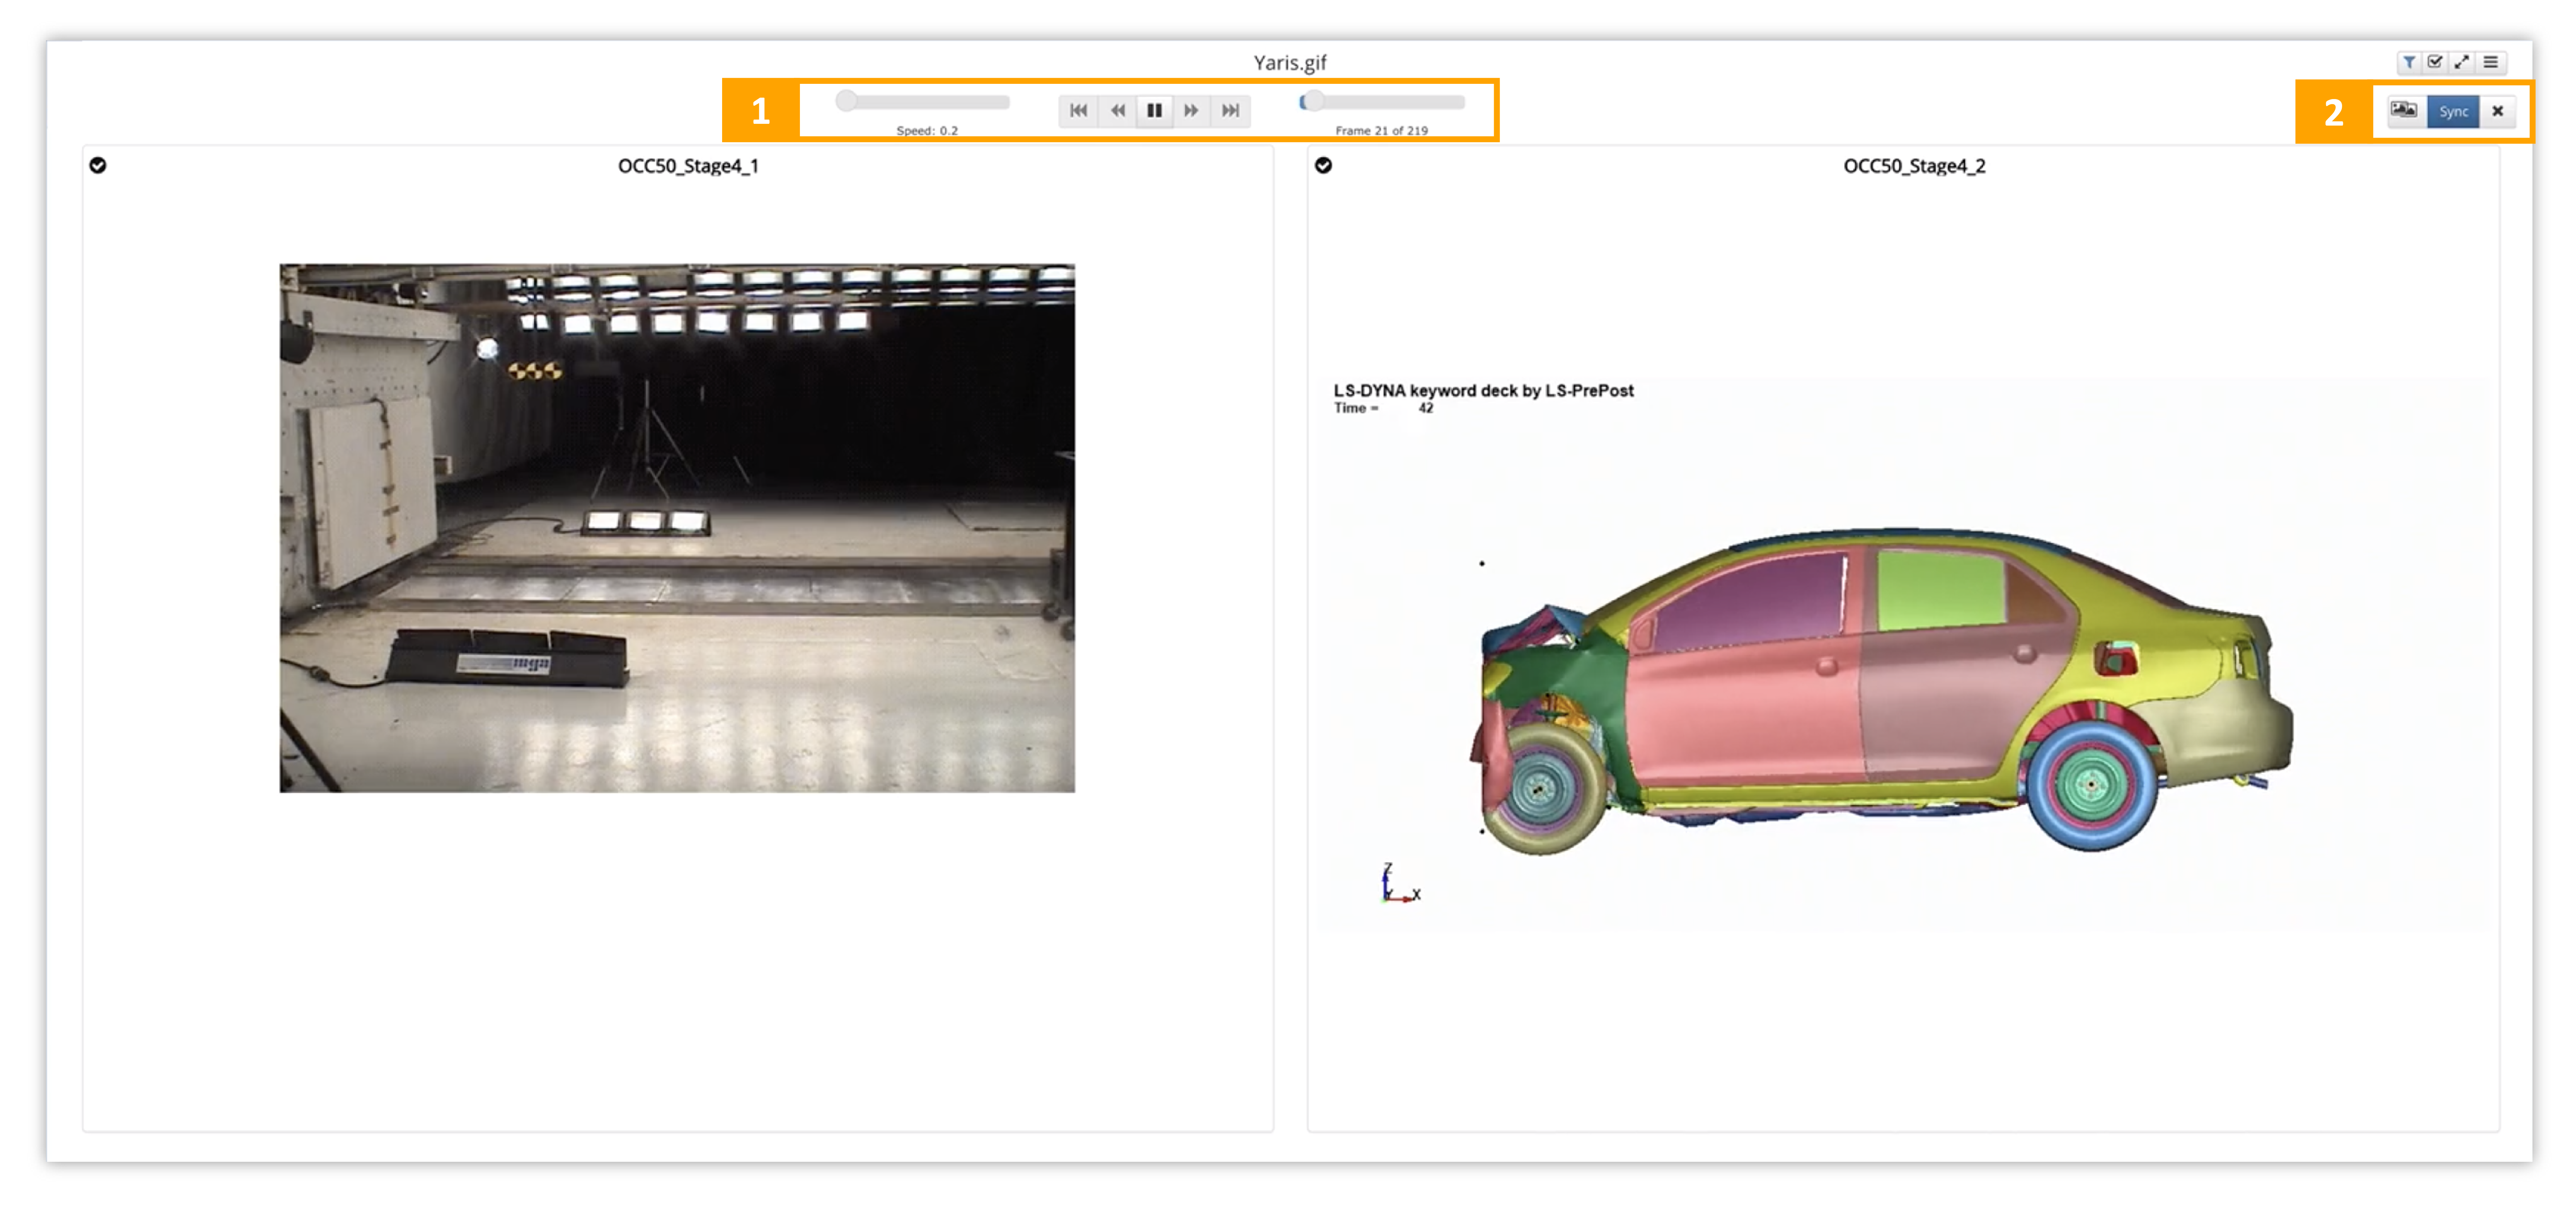
Task: Toggle the Sync button
Action: (2453, 111)
